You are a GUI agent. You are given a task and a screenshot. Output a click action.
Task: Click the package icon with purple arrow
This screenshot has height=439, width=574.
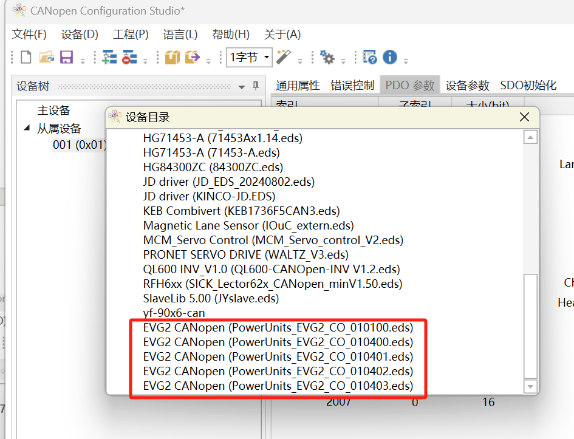pyautogui.click(x=192, y=57)
